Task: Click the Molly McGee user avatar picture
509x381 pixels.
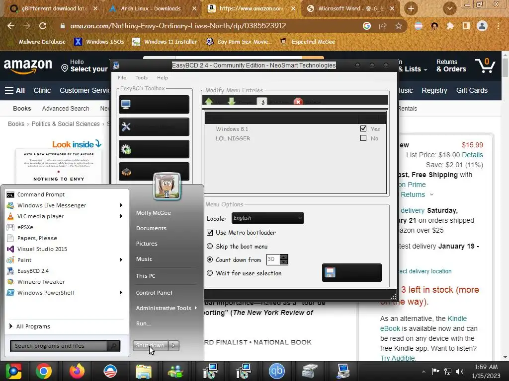Action: (167, 186)
